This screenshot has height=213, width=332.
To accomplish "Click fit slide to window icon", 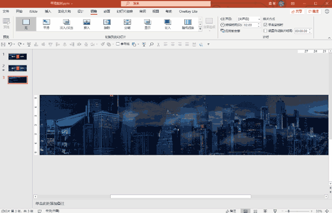I will tap(327, 211).
